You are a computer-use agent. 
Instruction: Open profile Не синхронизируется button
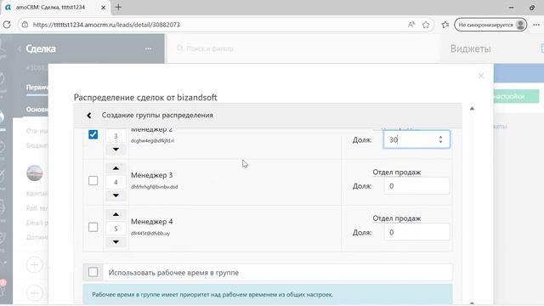pyautogui.click(x=490, y=25)
